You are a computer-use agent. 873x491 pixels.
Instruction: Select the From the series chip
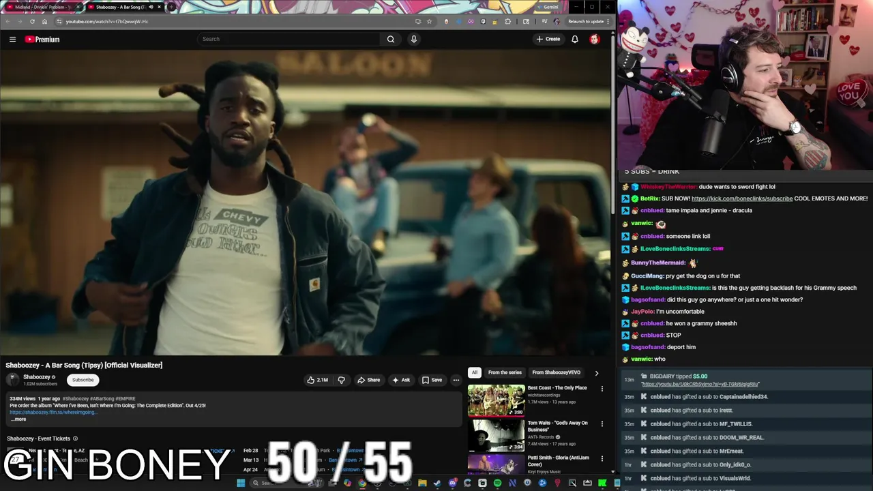[505, 372]
